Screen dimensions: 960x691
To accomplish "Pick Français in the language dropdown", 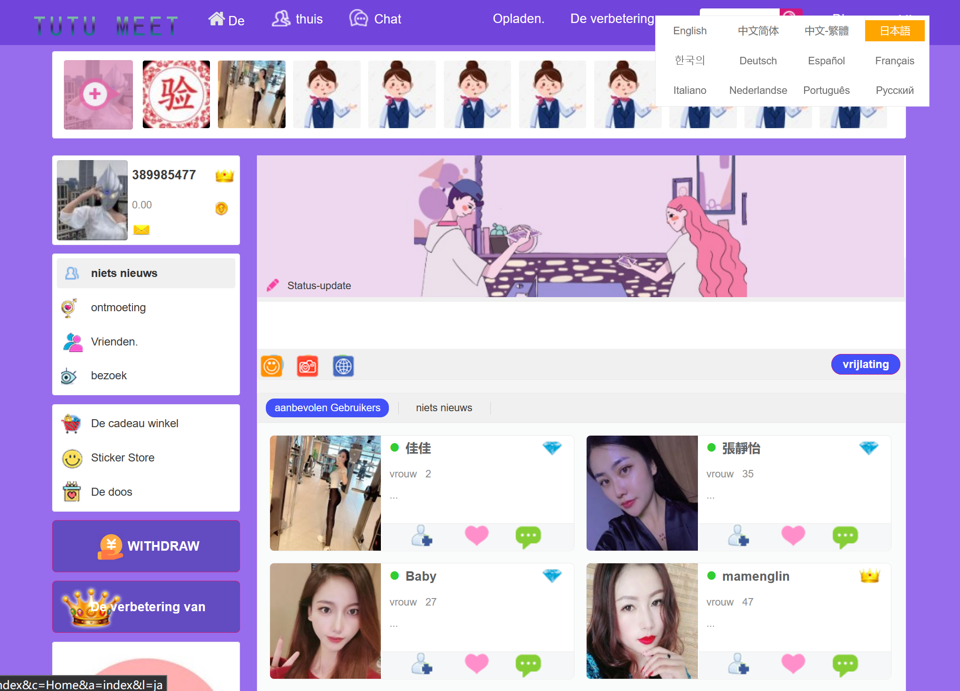I will click(x=894, y=61).
